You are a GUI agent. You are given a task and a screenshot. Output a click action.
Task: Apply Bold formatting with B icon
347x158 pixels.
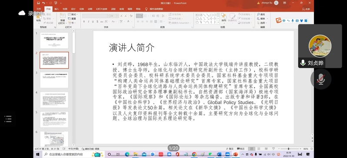pos(84,21)
